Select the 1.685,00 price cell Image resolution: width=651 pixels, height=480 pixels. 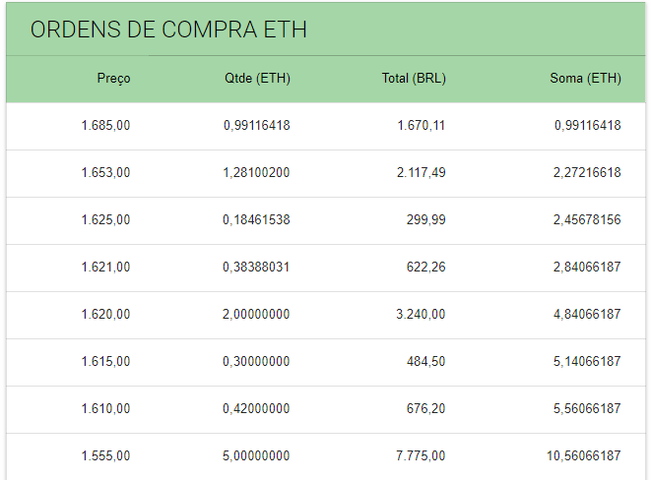(x=105, y=126)
